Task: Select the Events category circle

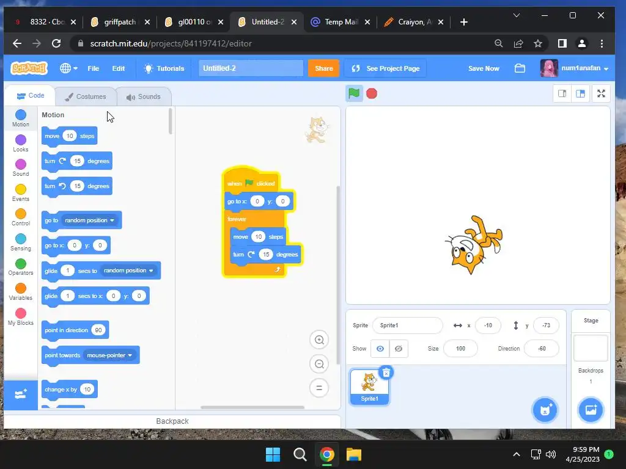Action: 21,189
